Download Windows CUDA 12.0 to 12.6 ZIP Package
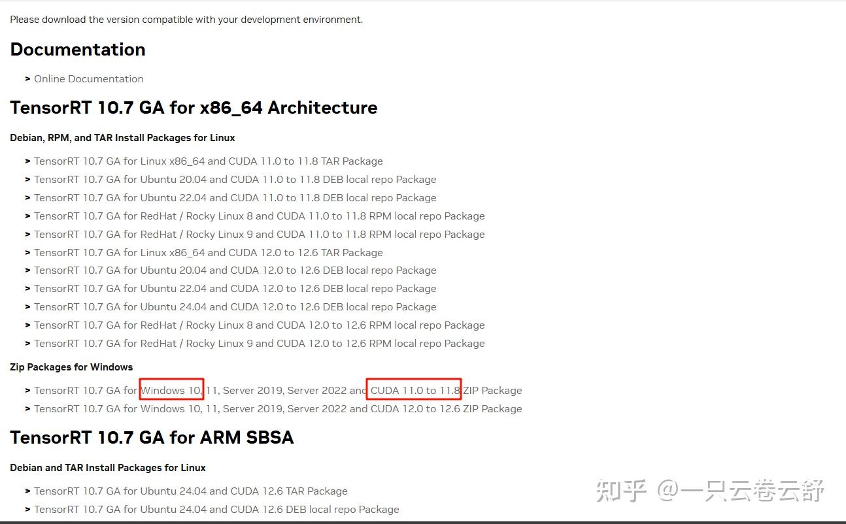This screenshot has height=524, width=846. coord(278,409)
